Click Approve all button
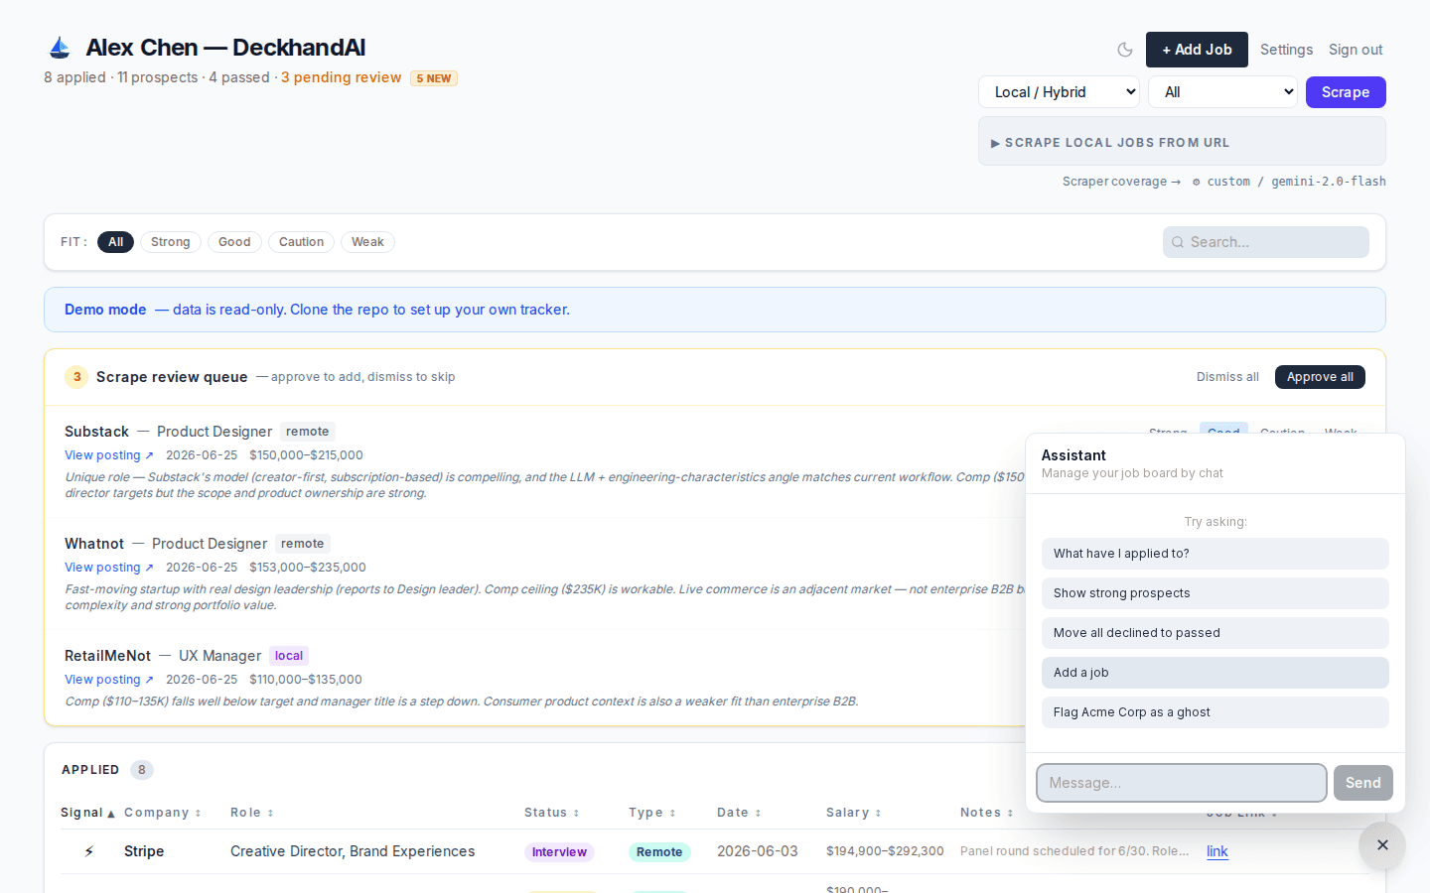The height and width of the screenshot is (893, 1430). (1320, 377)
